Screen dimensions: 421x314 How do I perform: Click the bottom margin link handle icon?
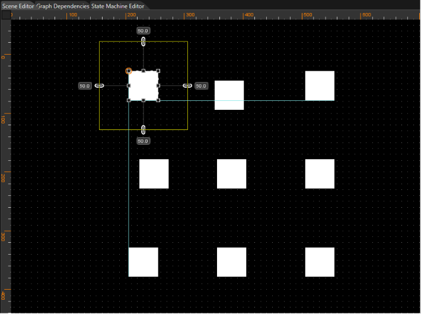143,130
